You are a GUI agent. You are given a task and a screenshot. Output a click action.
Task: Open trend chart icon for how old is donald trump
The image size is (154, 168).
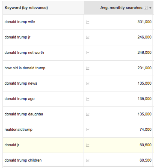(88, 68)
